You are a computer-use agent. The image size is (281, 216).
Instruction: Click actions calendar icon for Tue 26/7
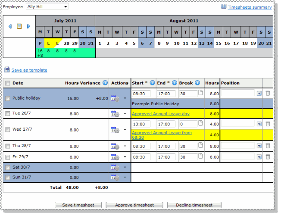[115, 114]
